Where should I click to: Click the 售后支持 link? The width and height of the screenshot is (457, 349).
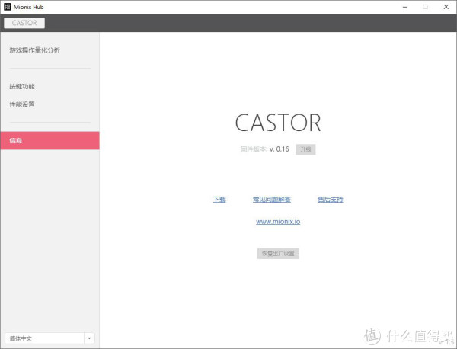tap(330, 200)
